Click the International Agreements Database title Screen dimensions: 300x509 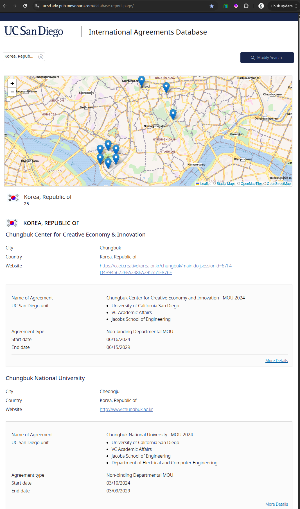[148, 32]
